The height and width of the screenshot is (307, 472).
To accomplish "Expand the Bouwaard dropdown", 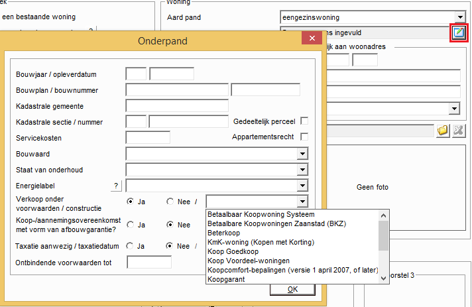I will [x=302, y=154].
